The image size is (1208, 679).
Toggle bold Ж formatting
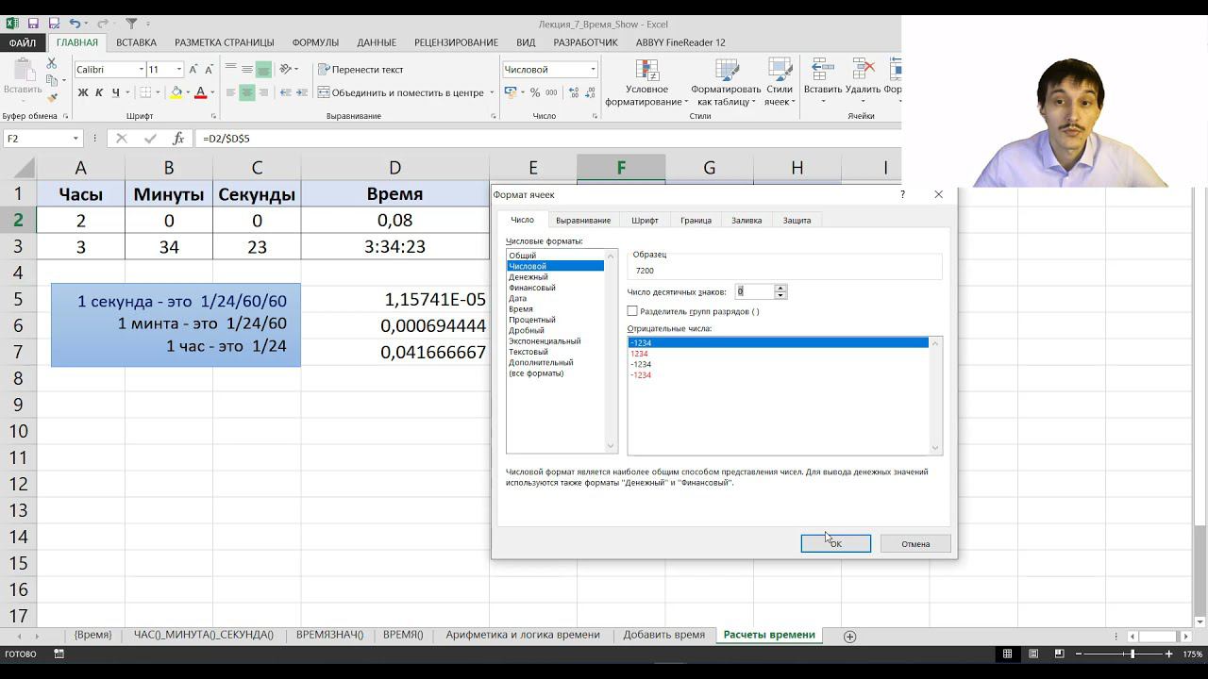(83, 92)
